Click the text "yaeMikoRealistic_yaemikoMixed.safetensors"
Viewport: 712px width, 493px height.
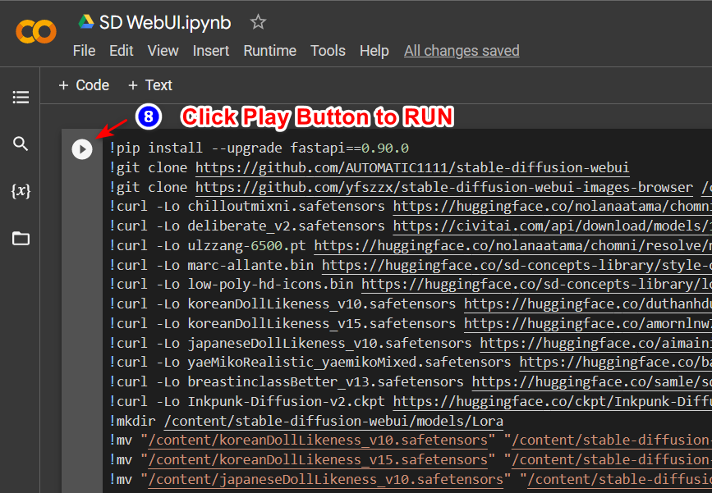(x=349, y=363)
